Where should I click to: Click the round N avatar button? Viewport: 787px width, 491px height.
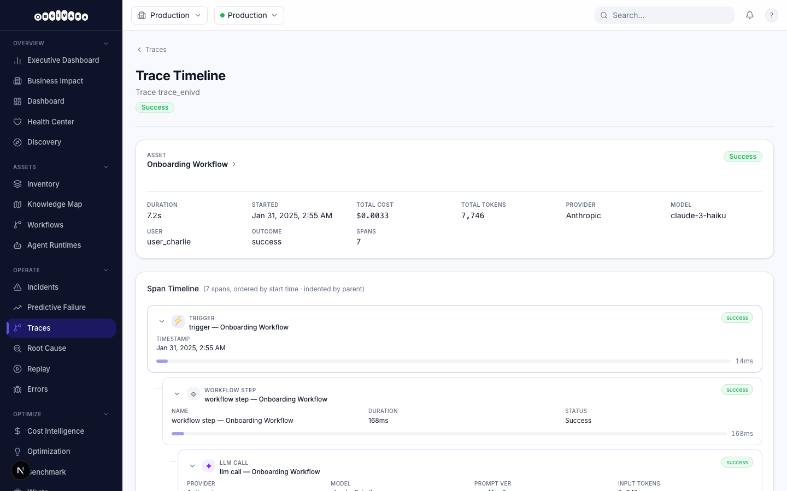pyautogui.click(x=21, y=470)
